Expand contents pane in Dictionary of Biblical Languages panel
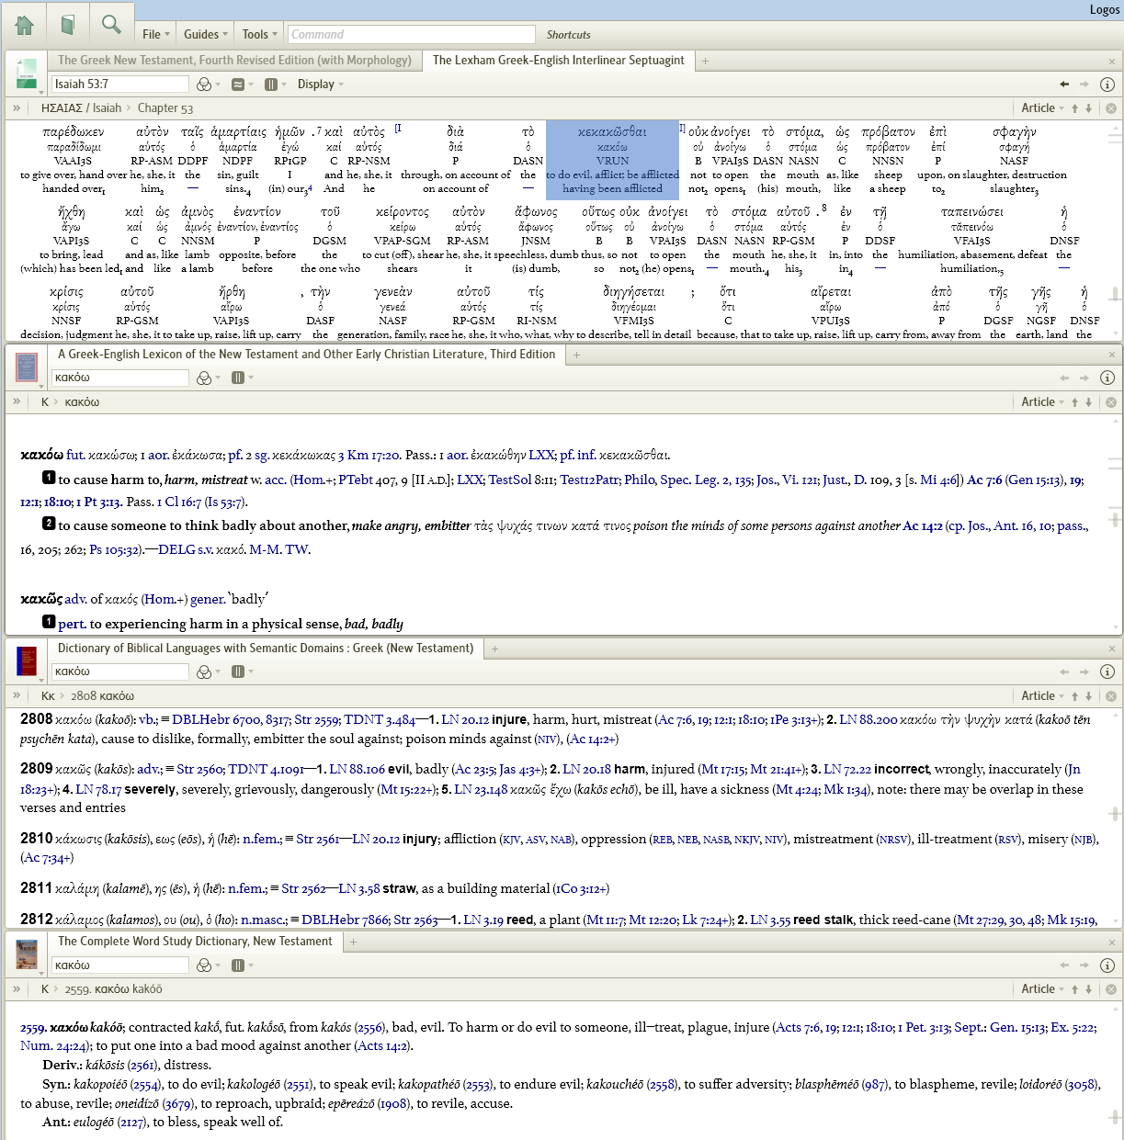This screenshot has height=1140, width=1124. pyautogui.click(x=17, y=696)
